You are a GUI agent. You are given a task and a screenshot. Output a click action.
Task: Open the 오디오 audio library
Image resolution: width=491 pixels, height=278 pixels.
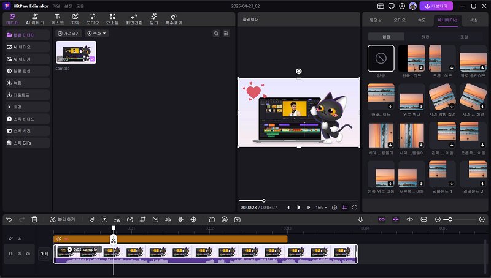coord(93,20)
